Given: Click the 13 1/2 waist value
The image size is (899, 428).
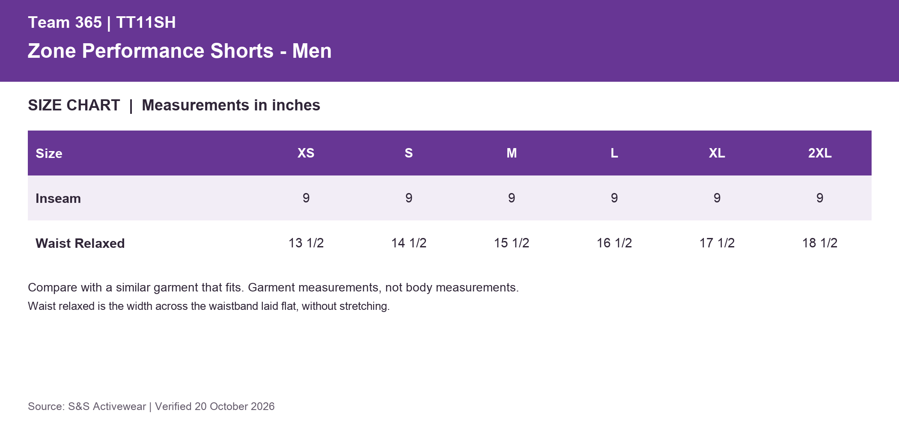Looking at the screenshot, I should [x=306, y=243].
